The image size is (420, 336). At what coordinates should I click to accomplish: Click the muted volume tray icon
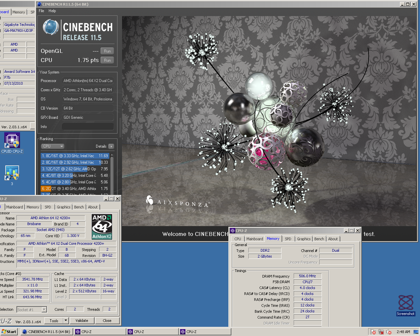[389, 332]
